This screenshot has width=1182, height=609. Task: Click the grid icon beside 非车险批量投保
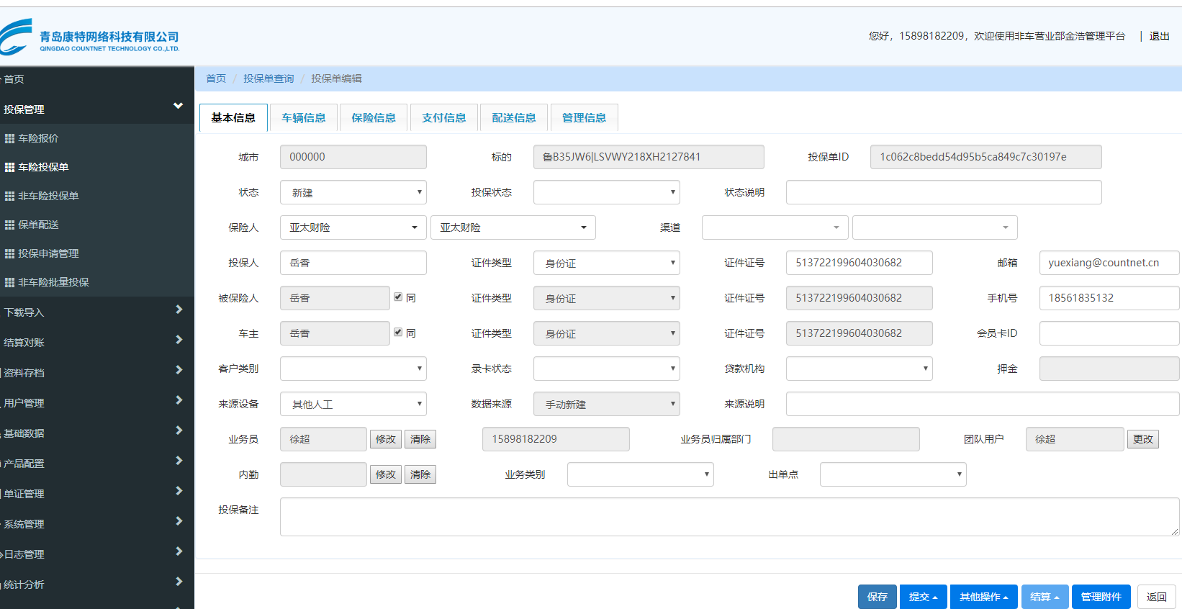9,282
